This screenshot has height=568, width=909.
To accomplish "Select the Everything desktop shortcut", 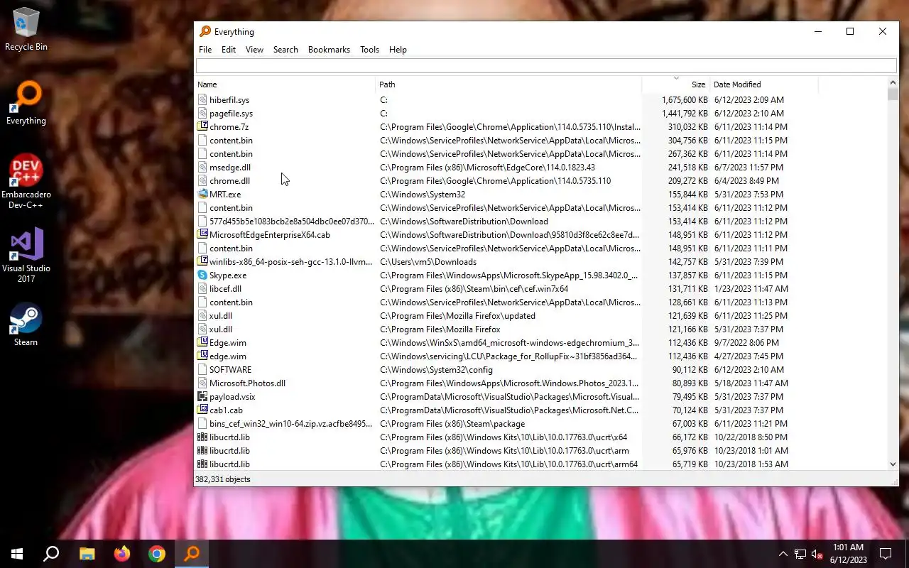I will 26,104.
